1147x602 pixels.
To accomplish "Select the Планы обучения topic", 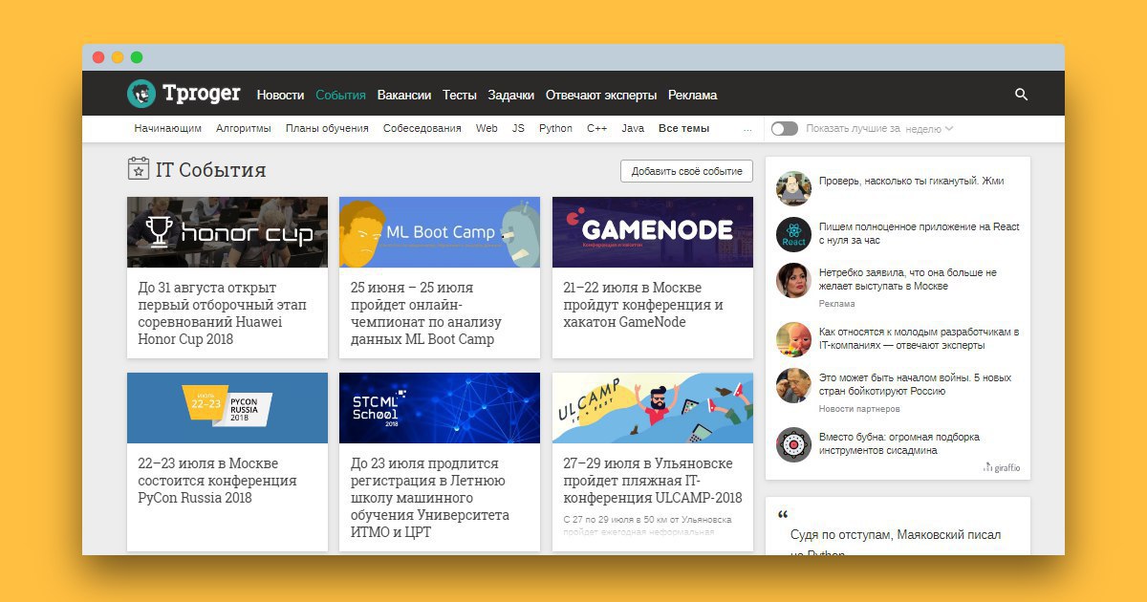I will click(327, 128).
